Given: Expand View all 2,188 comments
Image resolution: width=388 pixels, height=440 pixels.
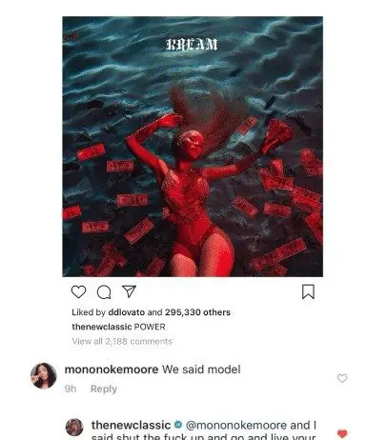Looking at the screenshot, I should coord(122,341).
